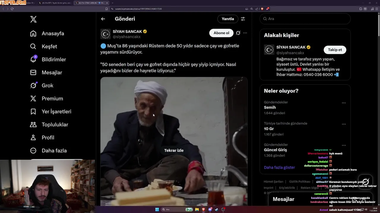Open SİYAH SANCAK avatar in Alakalı kişiler
The height and width of the screenshot is (213, 380).
pos(269,50)
